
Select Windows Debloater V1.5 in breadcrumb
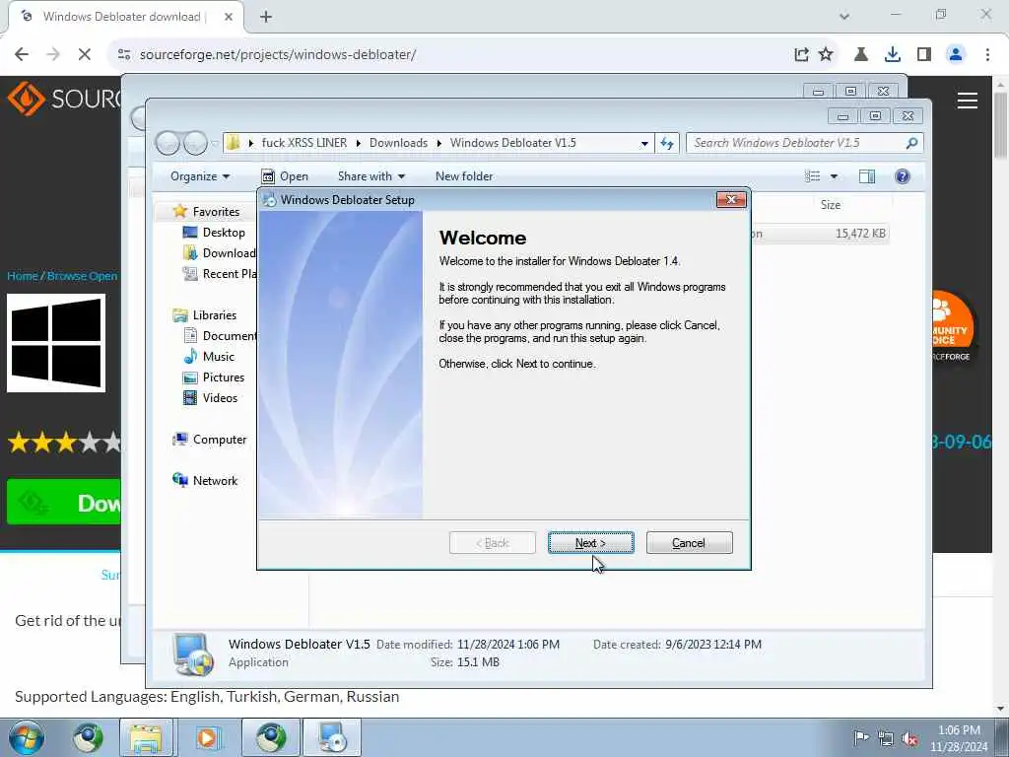(512, 143)
